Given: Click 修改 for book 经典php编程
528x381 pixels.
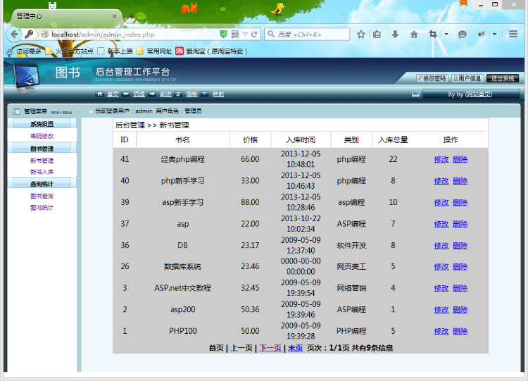Looking at the screenshot, I should pos(441,159).
